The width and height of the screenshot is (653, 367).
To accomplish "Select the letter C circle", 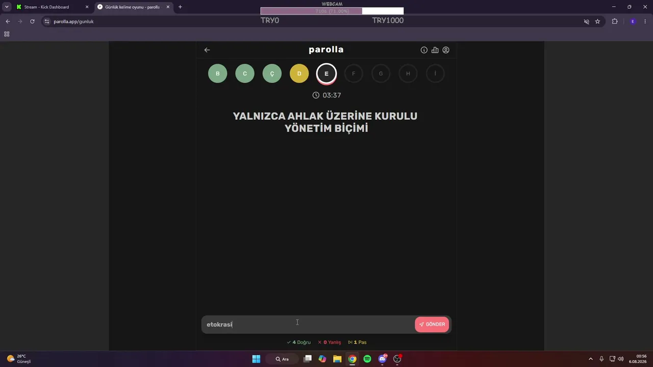I will pos(245,73).
